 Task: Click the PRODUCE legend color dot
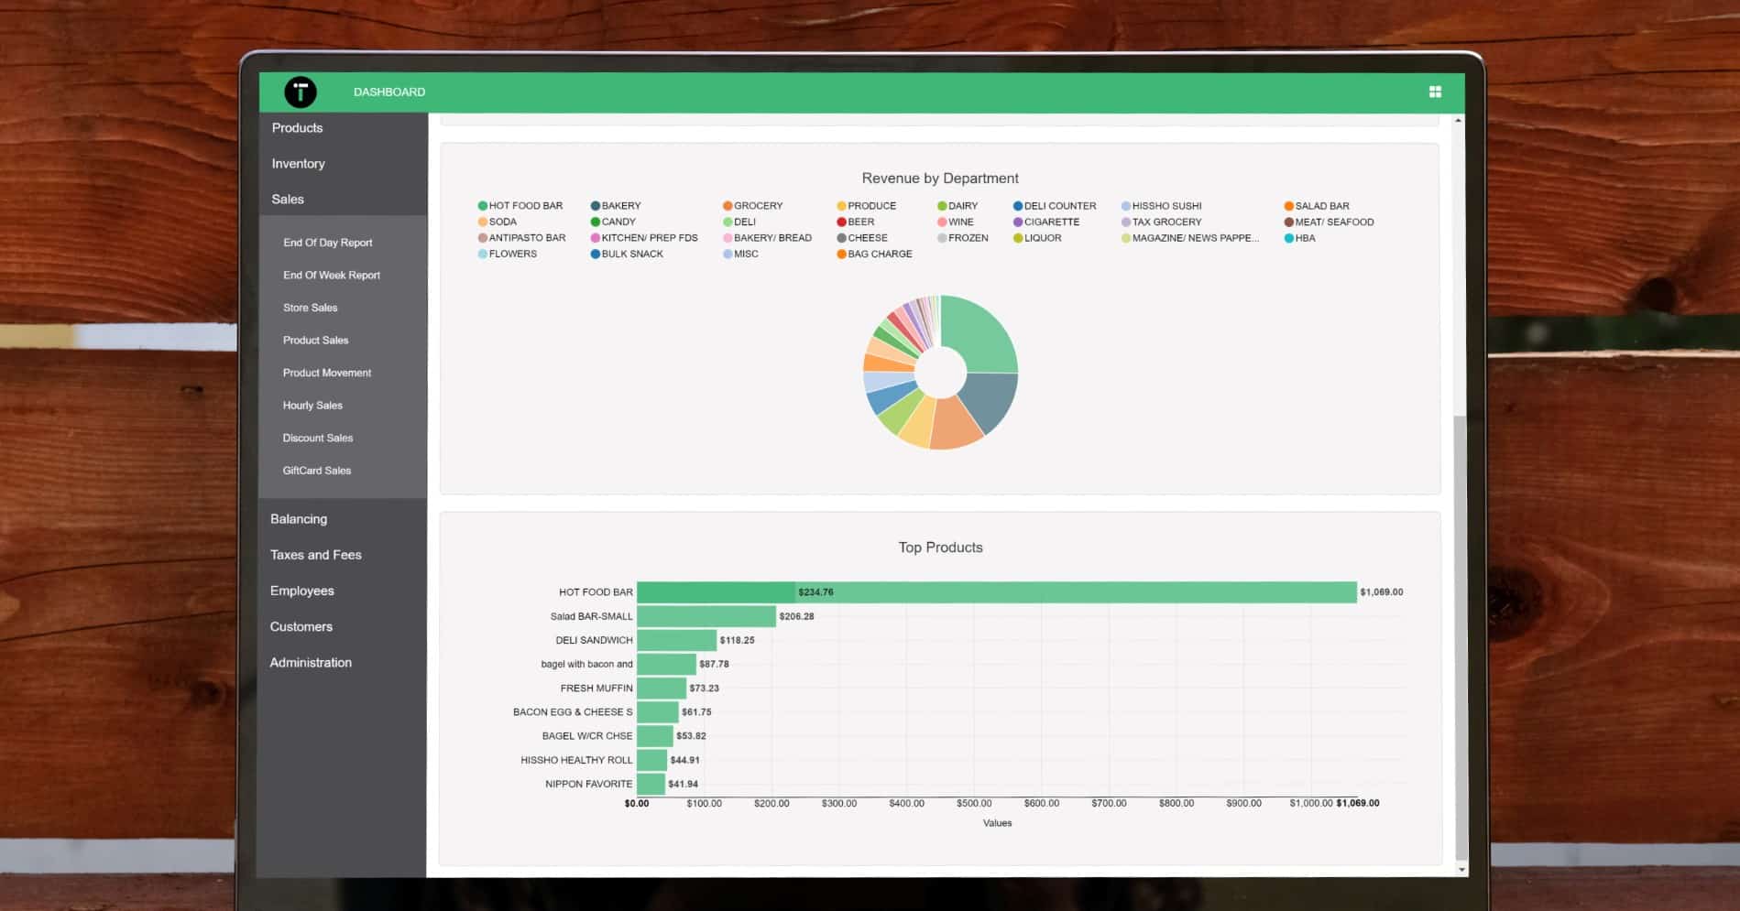click(x=841, y=206)
